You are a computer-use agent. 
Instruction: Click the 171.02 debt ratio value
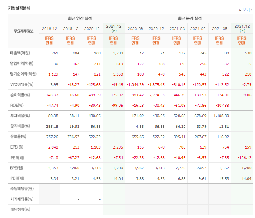click(x=138, y=116)
